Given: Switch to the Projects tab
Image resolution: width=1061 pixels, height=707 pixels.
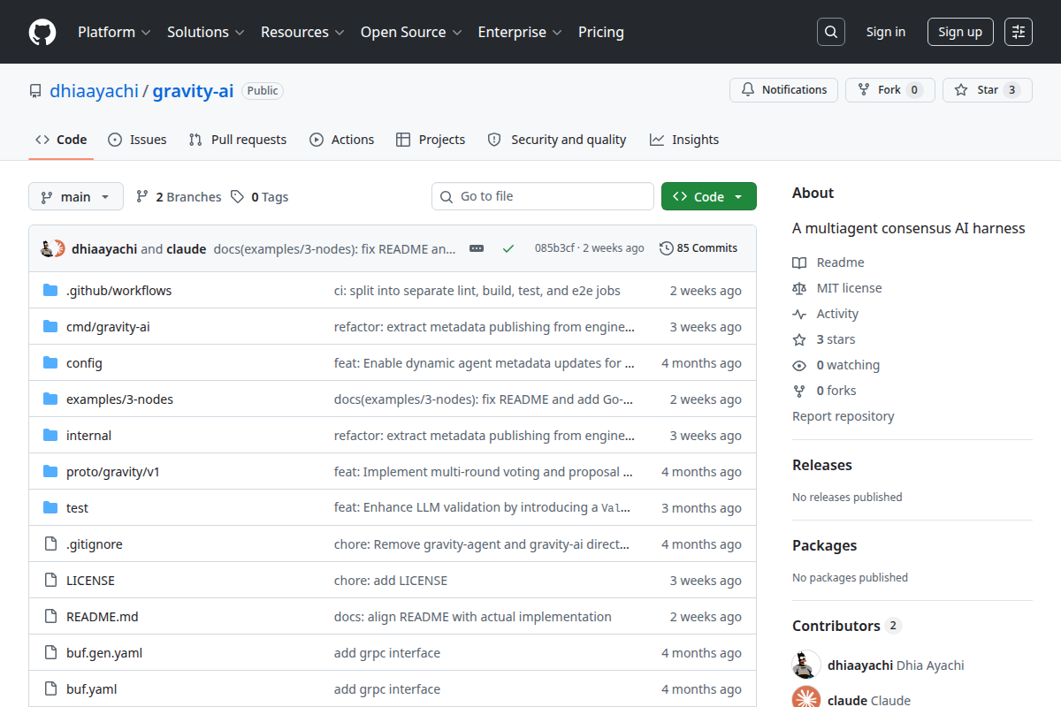Looking at the screenshot, I should coord(431,140).
